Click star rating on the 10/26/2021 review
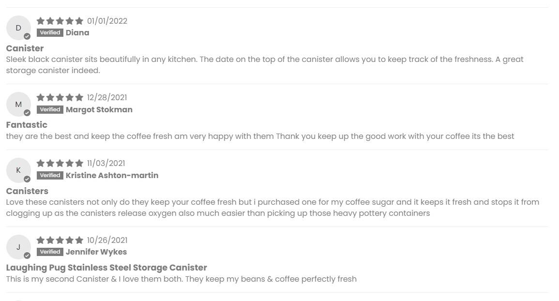559x301 pixels. tap(60, 240)
